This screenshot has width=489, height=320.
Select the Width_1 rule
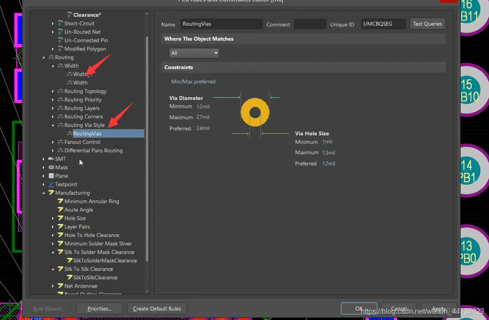pyautogui.click(x=83, y=74)
